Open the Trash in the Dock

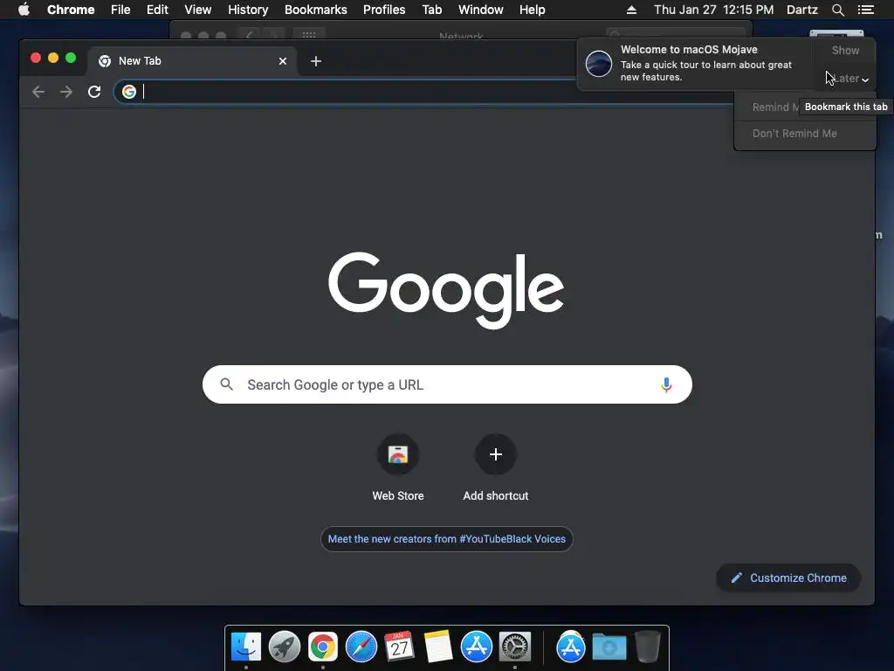(x=647, y=647)
